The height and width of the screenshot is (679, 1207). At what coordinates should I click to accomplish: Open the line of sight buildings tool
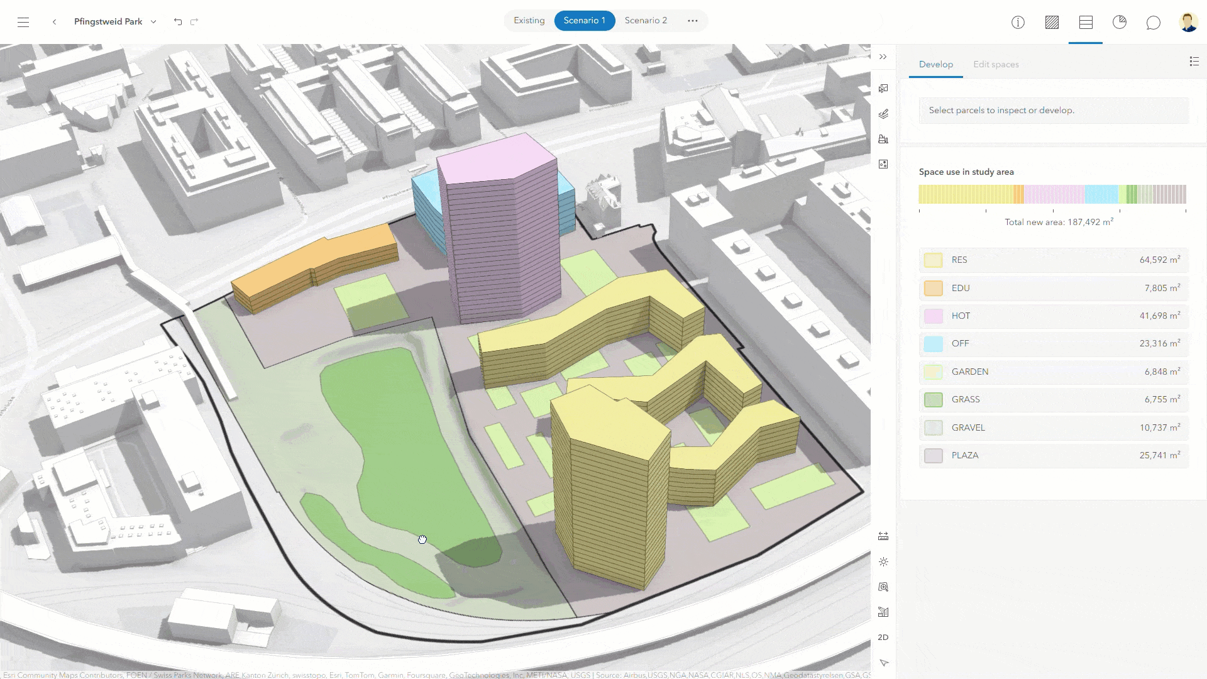[x=883, y=612]
